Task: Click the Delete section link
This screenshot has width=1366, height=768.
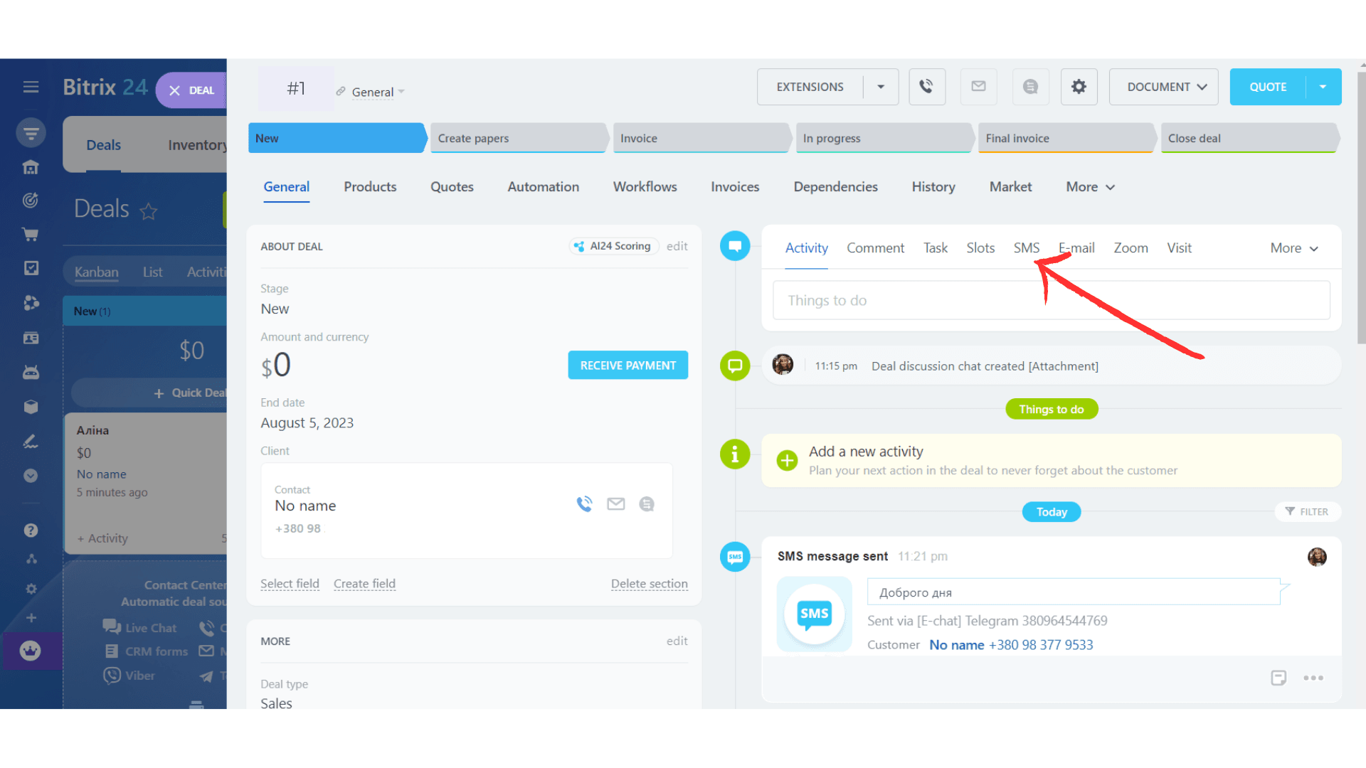Action: coord(649,584)
